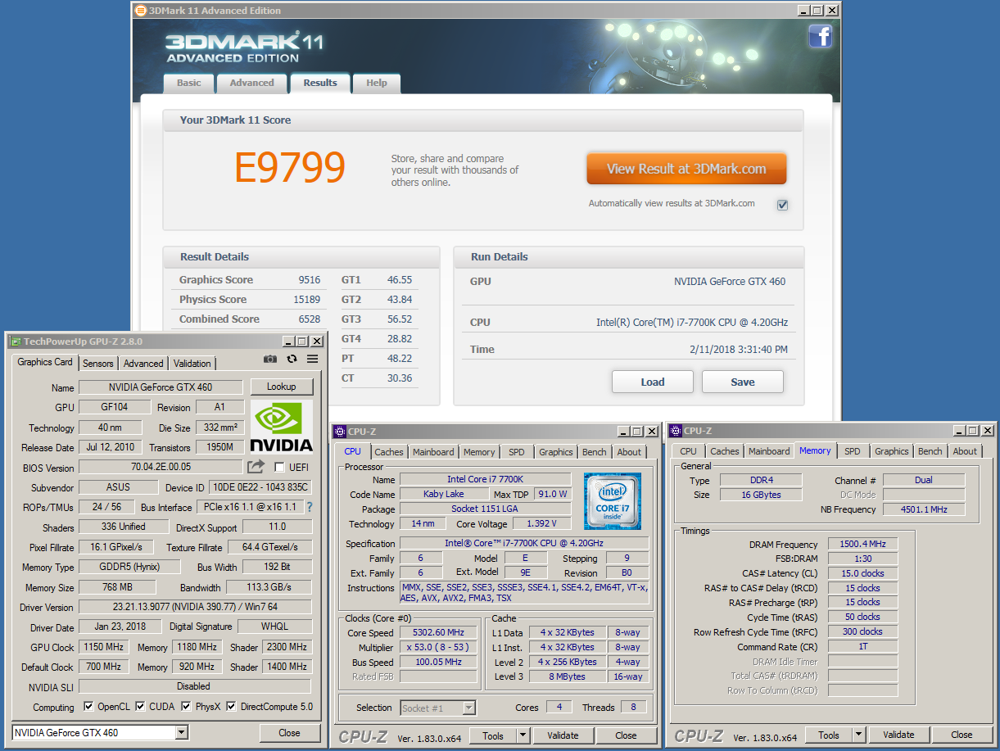Click the NVIDIA logo in GPU-Z
Viewport: 1000px width, 751px height.
281,427
